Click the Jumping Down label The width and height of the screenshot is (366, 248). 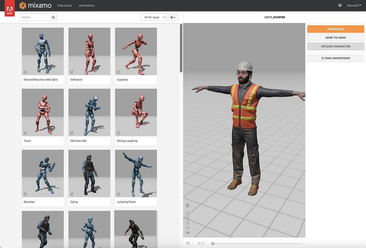[126, 202]
